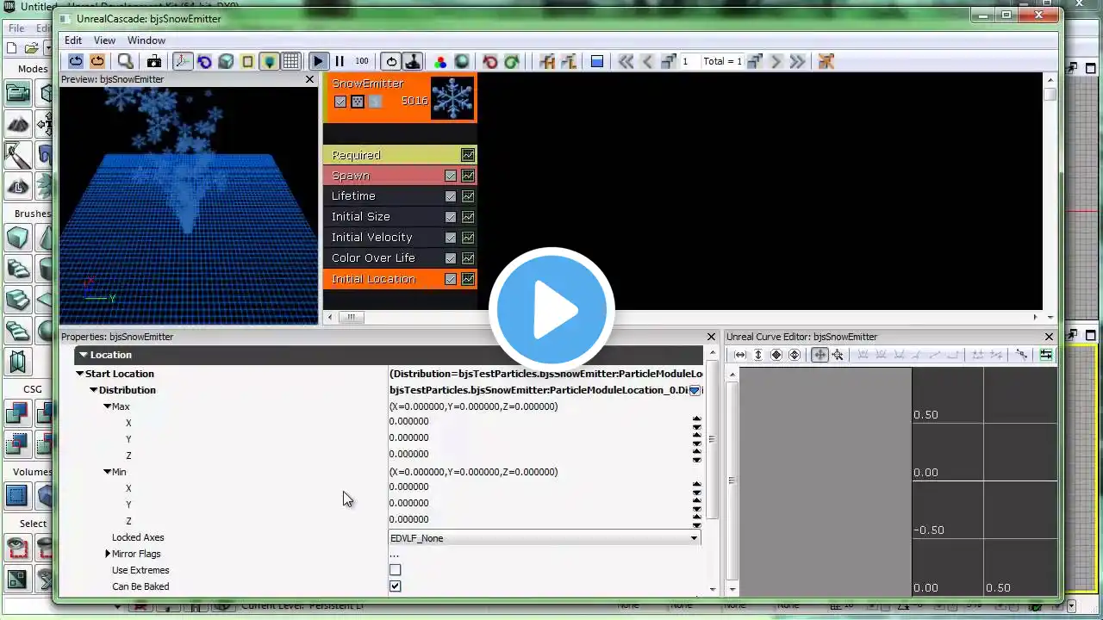Click the Play simulation button
The image size is (1103, 620).
coord(319,61)
